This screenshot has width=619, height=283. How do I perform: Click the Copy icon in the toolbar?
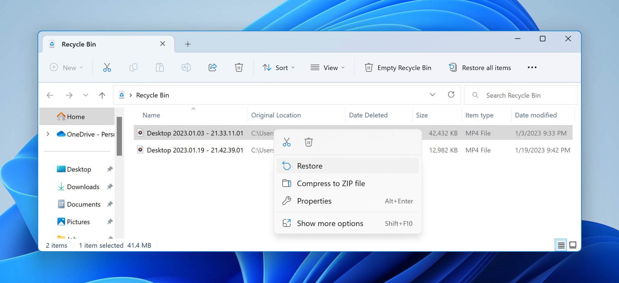(133, 68)
